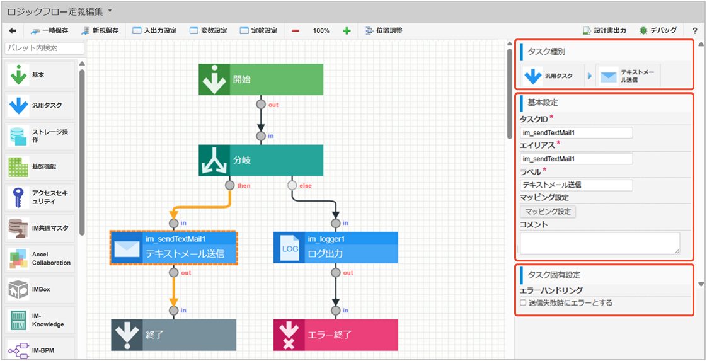Expand the ストレージ操作 palette category
The width and height of the screenshot is (707, 361).
(x=40, y=136)
